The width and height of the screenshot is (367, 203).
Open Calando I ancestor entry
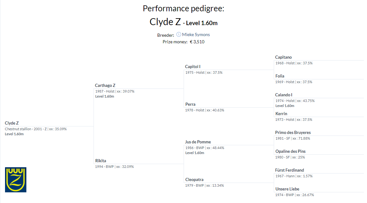tap(284, 95)
